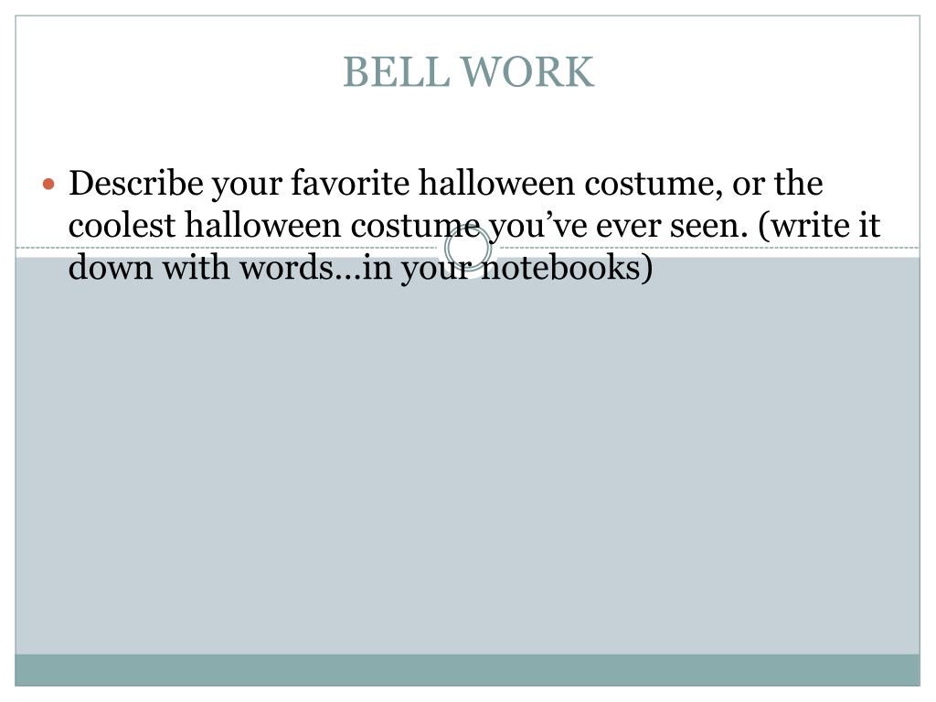Click "you've ever seen." on the second line
936x702 pixels.
click(619, 225)
